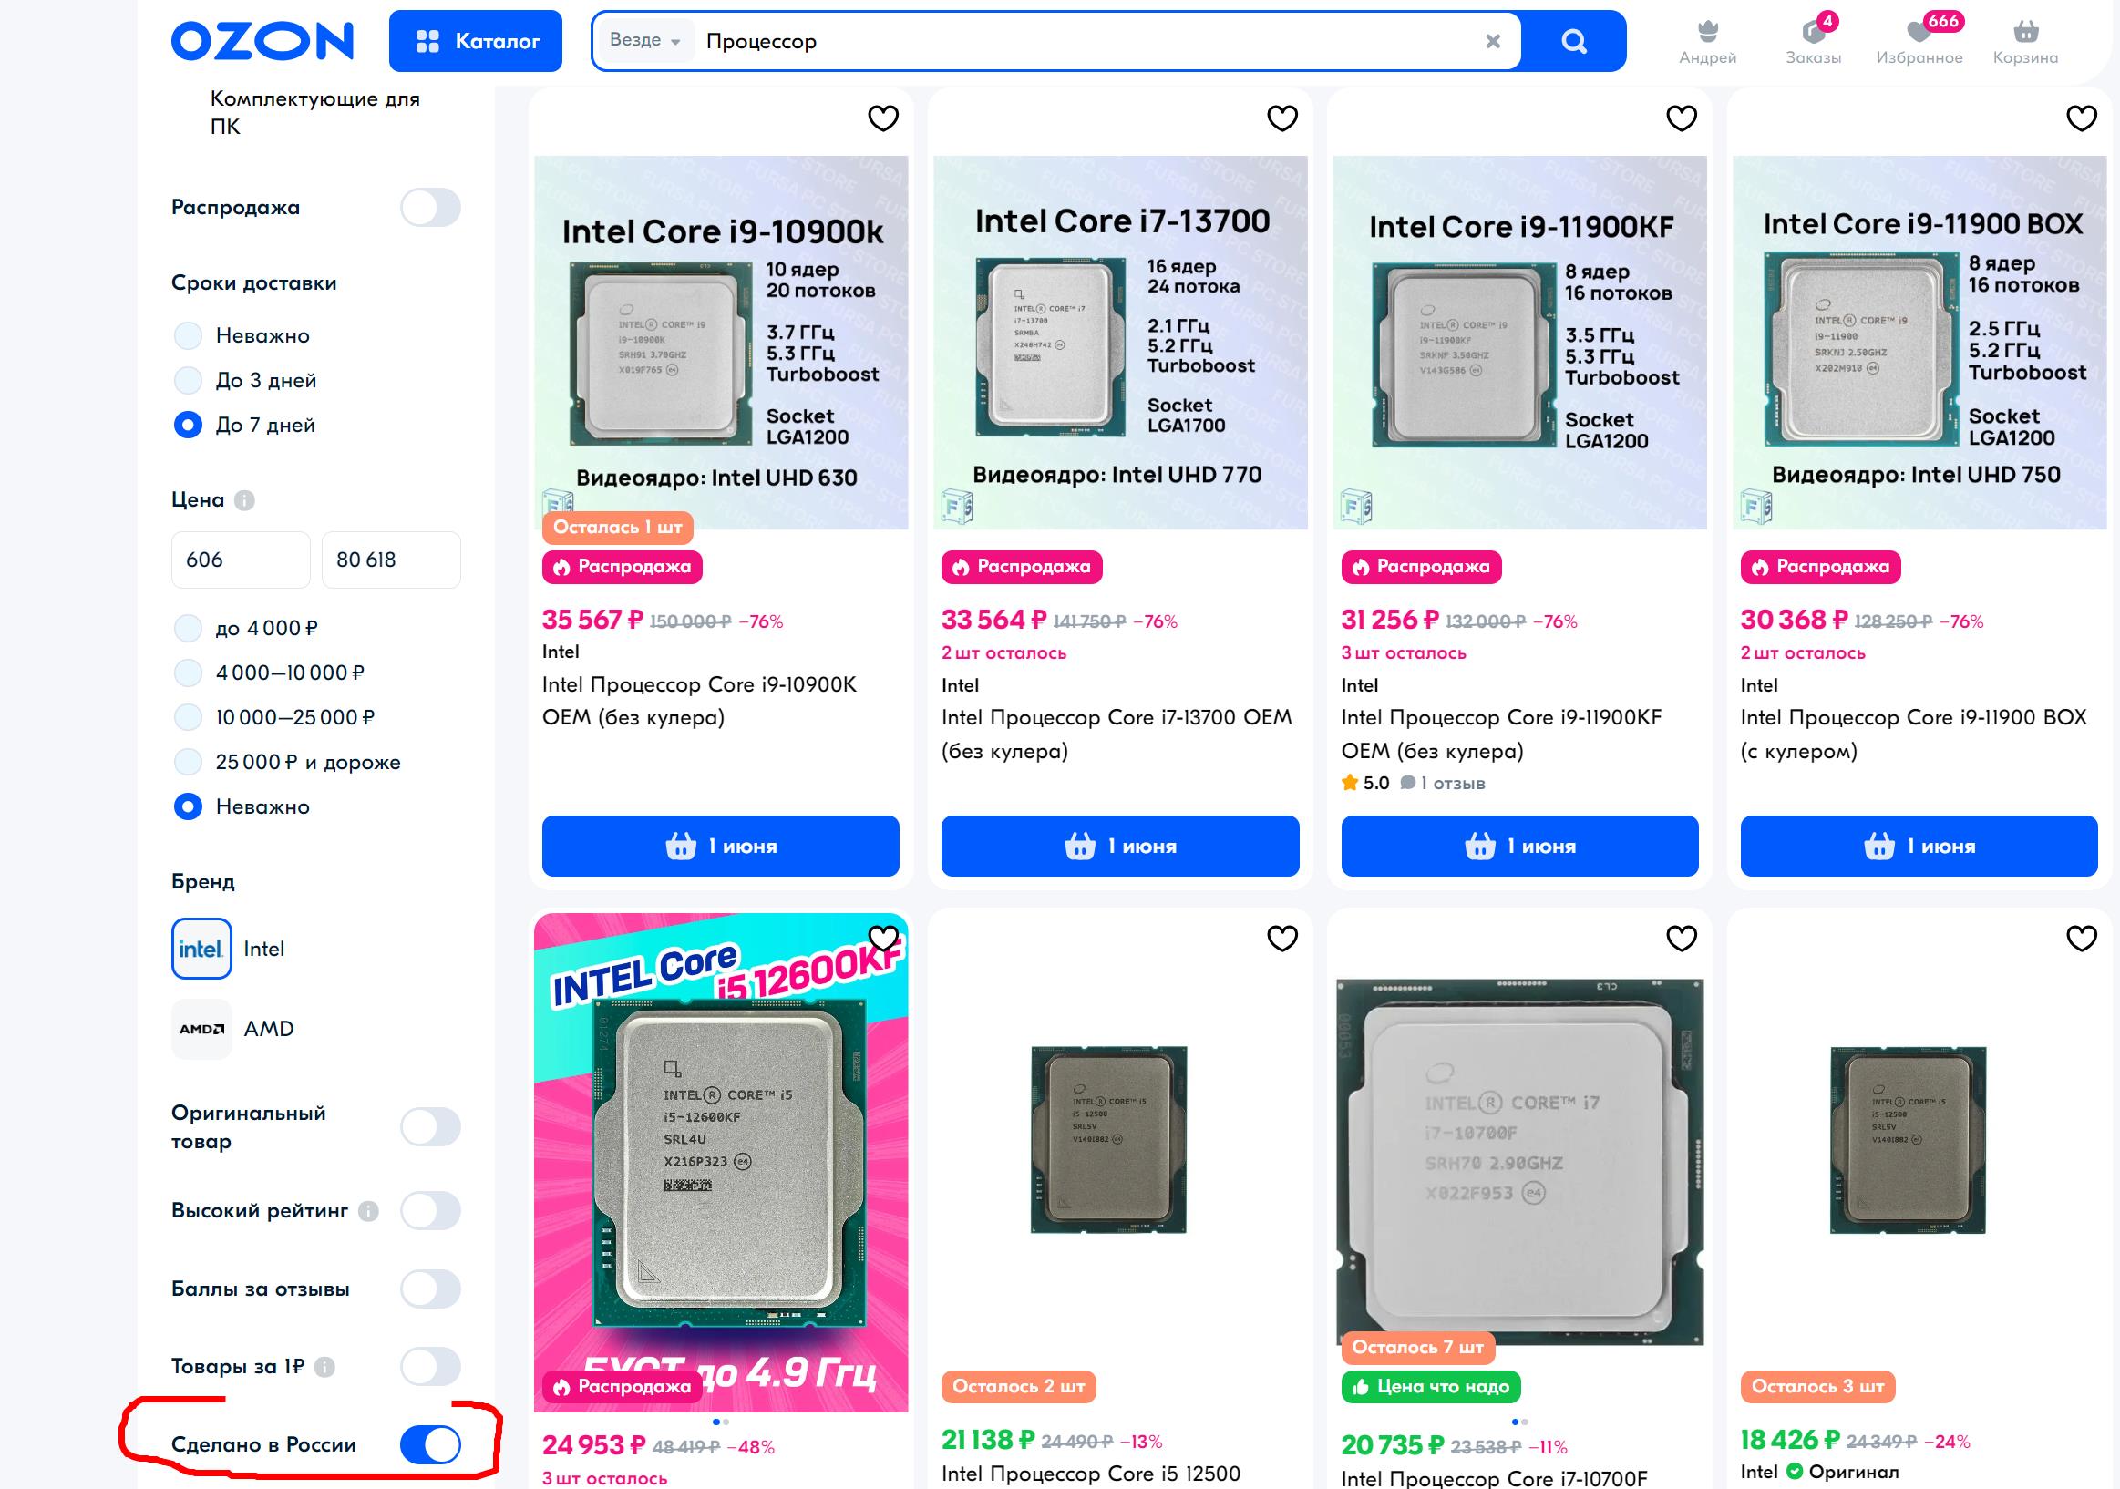Click the price info icon next to Цена
2120x1489 pixels.
click(244, 500)
